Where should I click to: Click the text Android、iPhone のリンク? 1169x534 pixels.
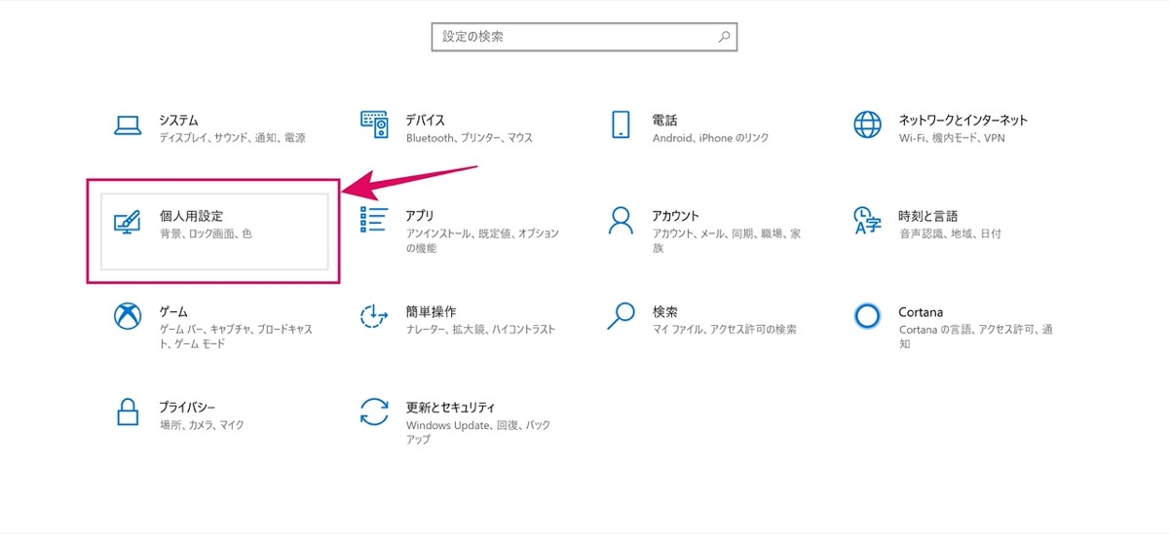pyautogui.click(x=711, y=138)
